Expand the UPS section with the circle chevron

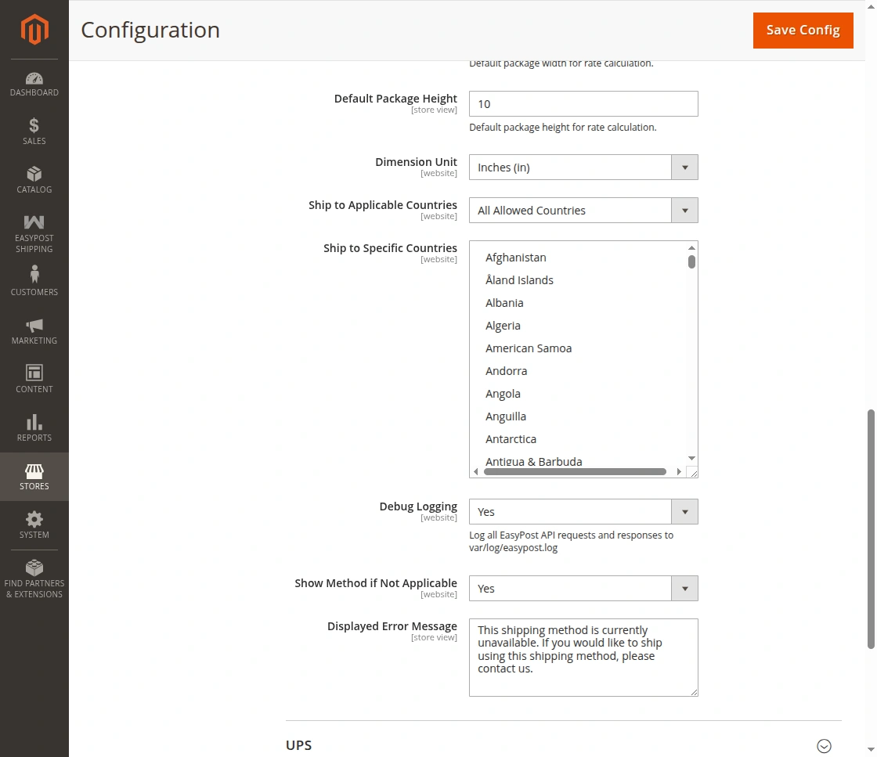(824, 746)
